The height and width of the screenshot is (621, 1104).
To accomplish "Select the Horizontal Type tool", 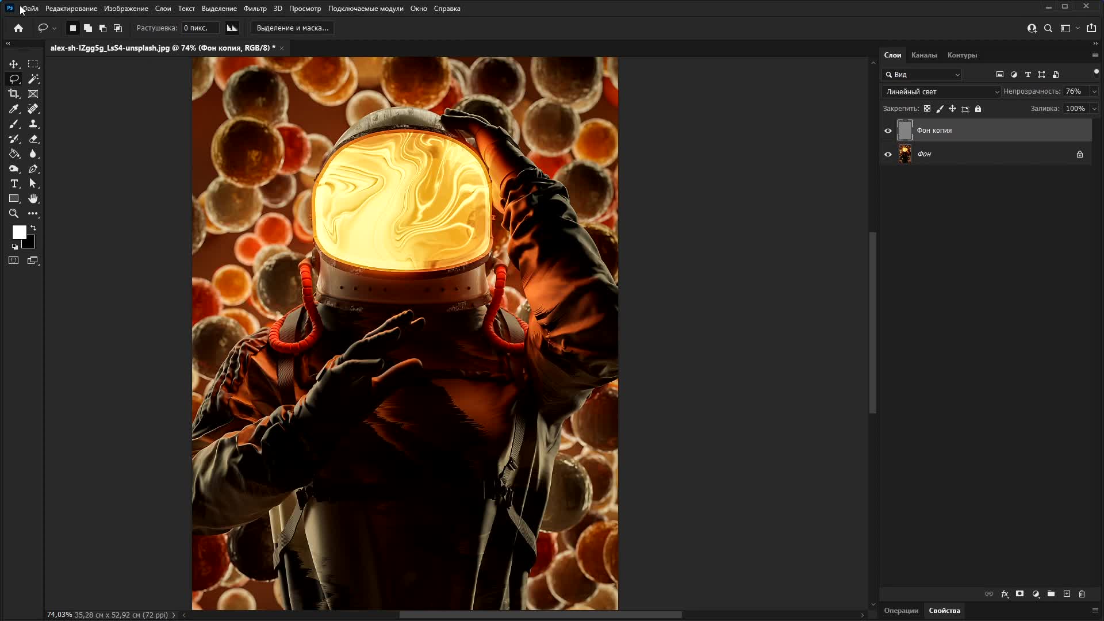I will pos(14,183).
